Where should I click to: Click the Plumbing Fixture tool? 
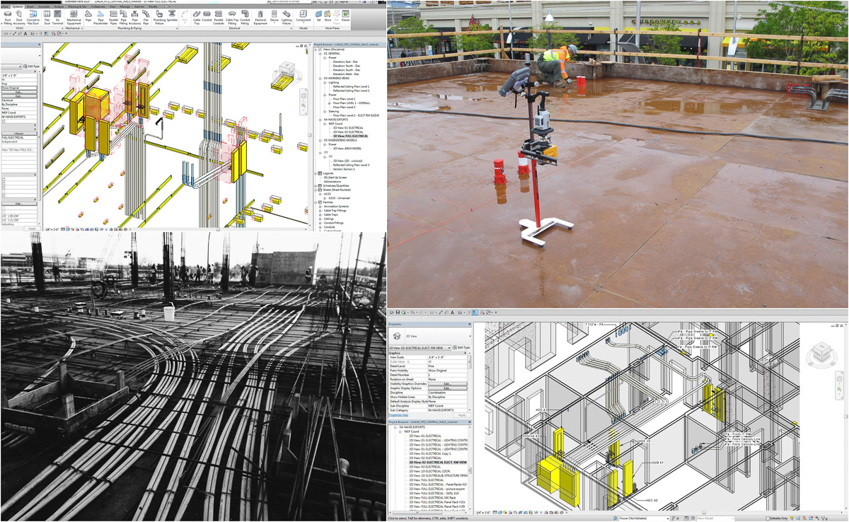click(158, 16)
